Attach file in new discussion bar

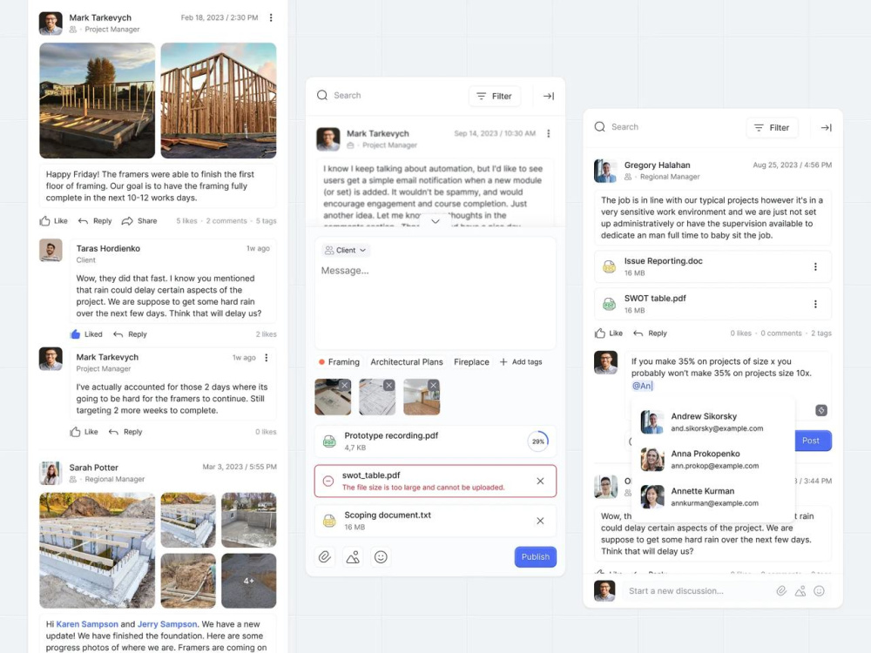click(x=781, y=591)
